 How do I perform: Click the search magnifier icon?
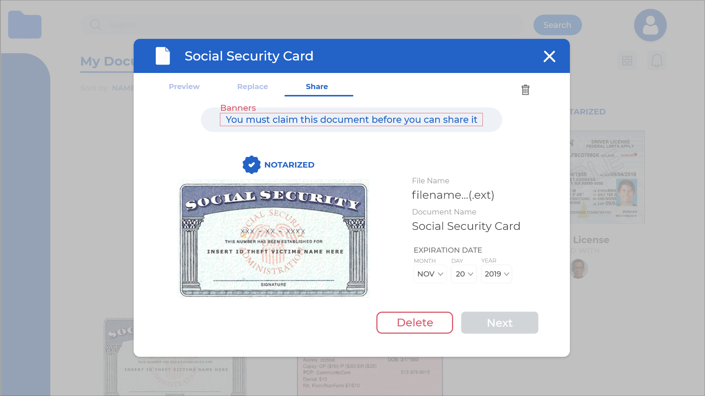click(96, 25)
